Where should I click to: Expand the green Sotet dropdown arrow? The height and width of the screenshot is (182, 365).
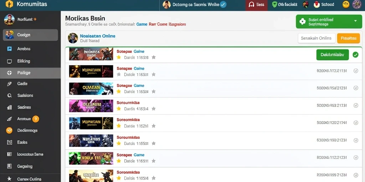tap(355, 21)
